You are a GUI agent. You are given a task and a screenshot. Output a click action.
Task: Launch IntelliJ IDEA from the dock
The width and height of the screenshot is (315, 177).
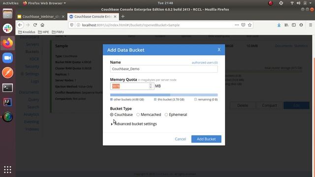(x=8, y=102)
